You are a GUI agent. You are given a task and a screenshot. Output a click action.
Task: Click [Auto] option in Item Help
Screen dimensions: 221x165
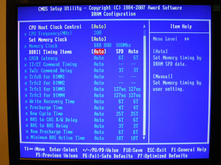tap(160, 51)
